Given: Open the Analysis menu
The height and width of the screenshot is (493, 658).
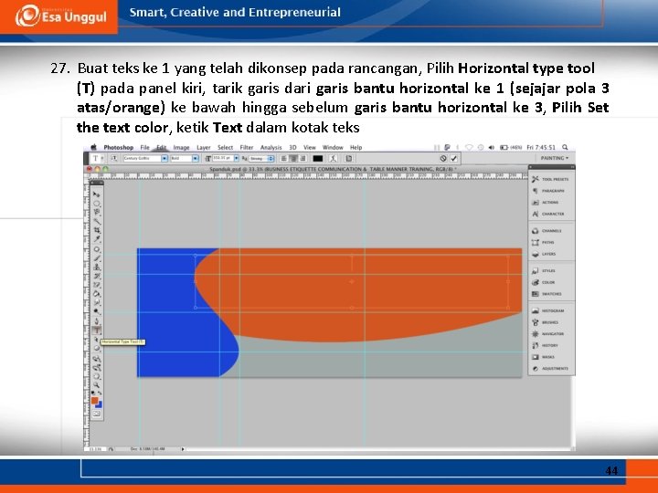Looking at the screenshot, I should [x=271, y=148].
